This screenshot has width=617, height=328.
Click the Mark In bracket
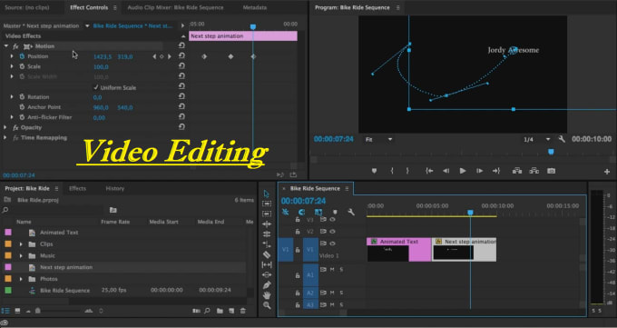click(392, 171)
